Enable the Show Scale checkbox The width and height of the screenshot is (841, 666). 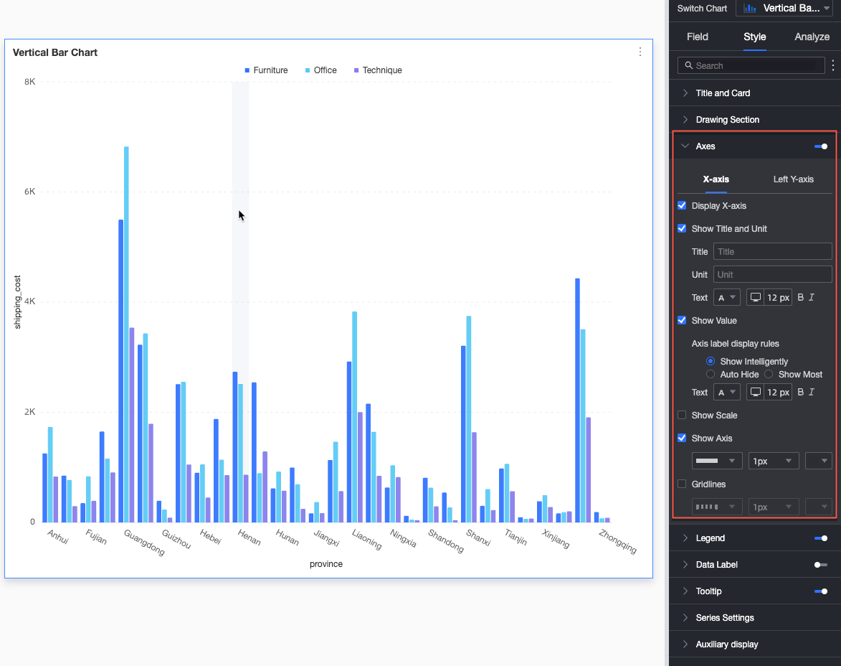tap(682, 416)
